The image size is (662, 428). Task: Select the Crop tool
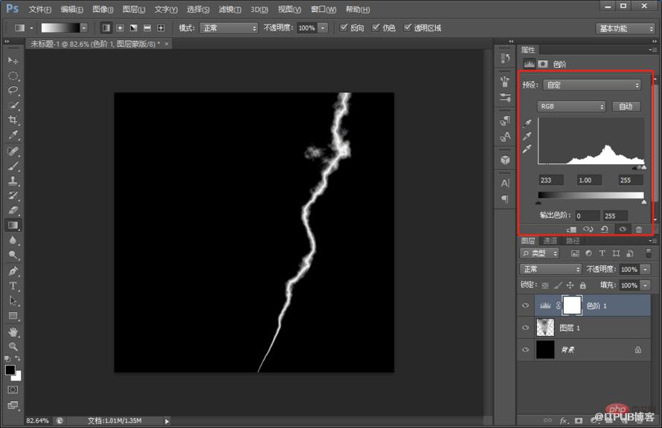(13, 120)
